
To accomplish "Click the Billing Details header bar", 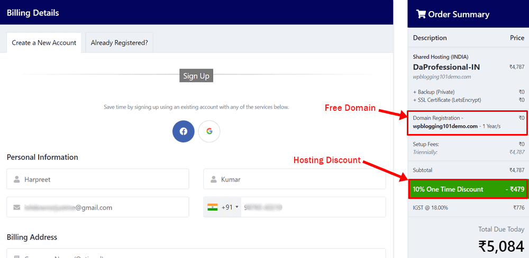I will 196,13.
